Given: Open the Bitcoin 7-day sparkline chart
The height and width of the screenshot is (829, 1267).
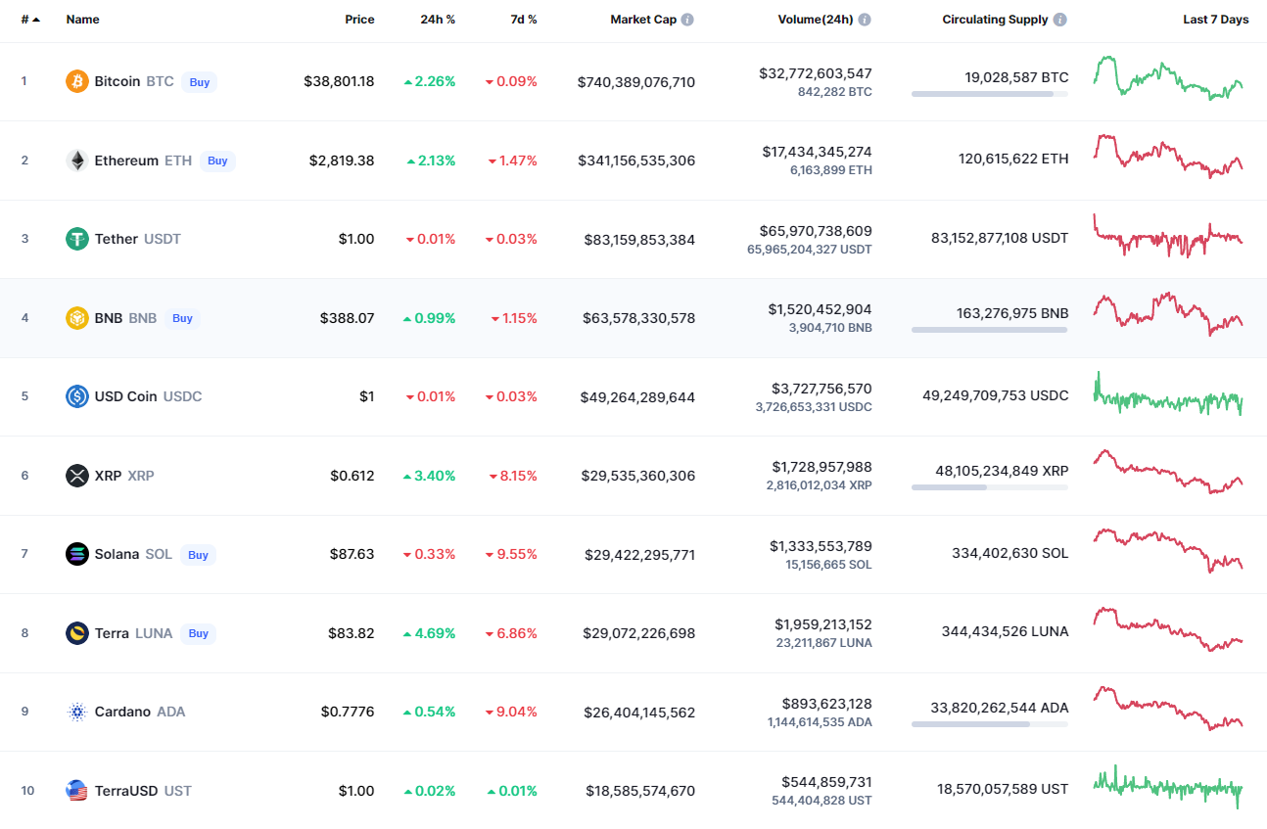Looking at the screenshot, I should [x=1168, y=78].
